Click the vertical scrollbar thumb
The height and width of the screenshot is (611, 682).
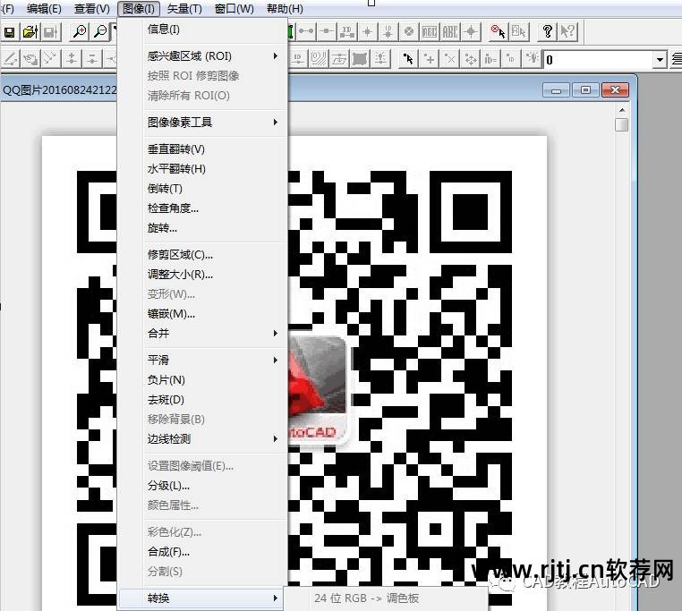622,124
